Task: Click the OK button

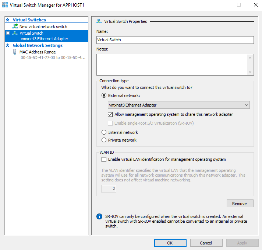Action: (x=170, y=243)
